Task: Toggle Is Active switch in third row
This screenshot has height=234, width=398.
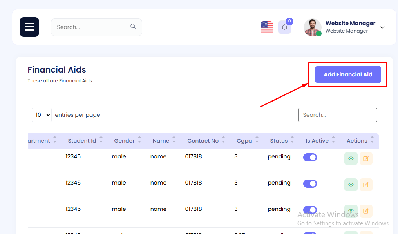Action: [310, 210]
